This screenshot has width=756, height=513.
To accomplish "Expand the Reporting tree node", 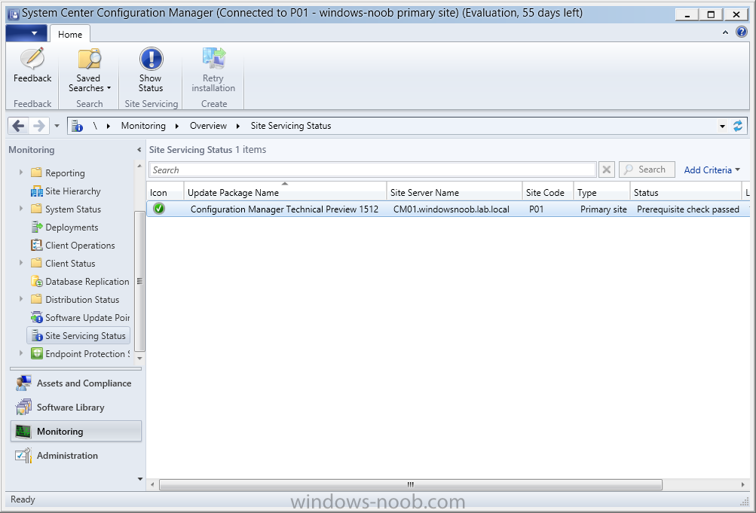I will (x=21, y=172).
